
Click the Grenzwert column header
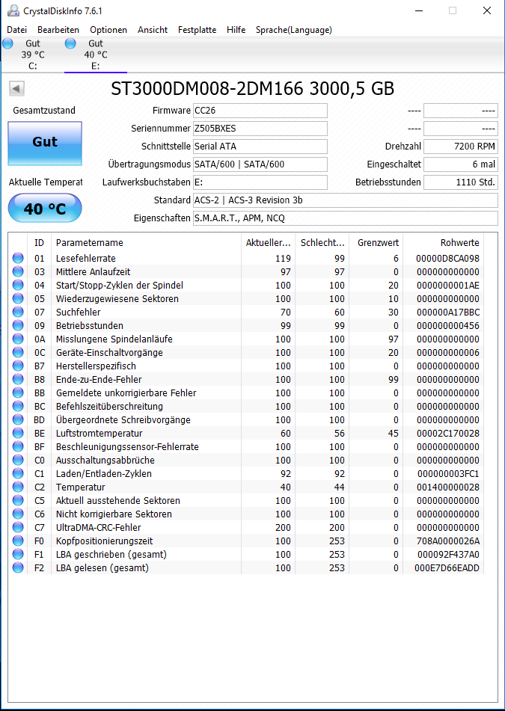tap(376, 243)
